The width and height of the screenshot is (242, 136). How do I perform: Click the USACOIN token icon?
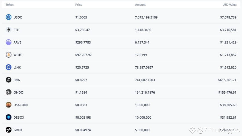(x=8, y=105)
